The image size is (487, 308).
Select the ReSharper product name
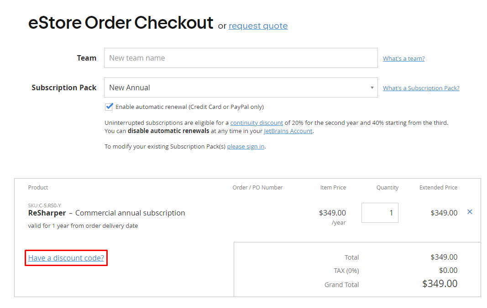47,213
